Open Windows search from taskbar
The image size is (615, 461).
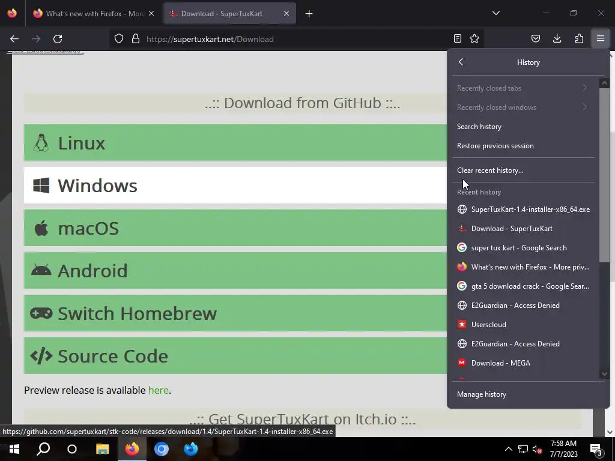(x=43, y=449)
